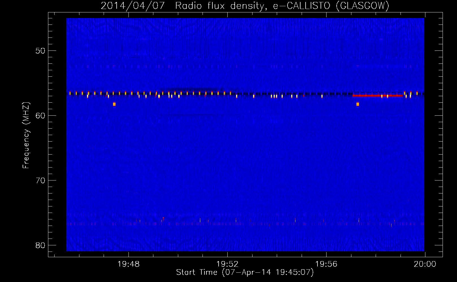Click the orange burst marker near 19:47
Screen dimensions: 457x282
pos(114,104)
